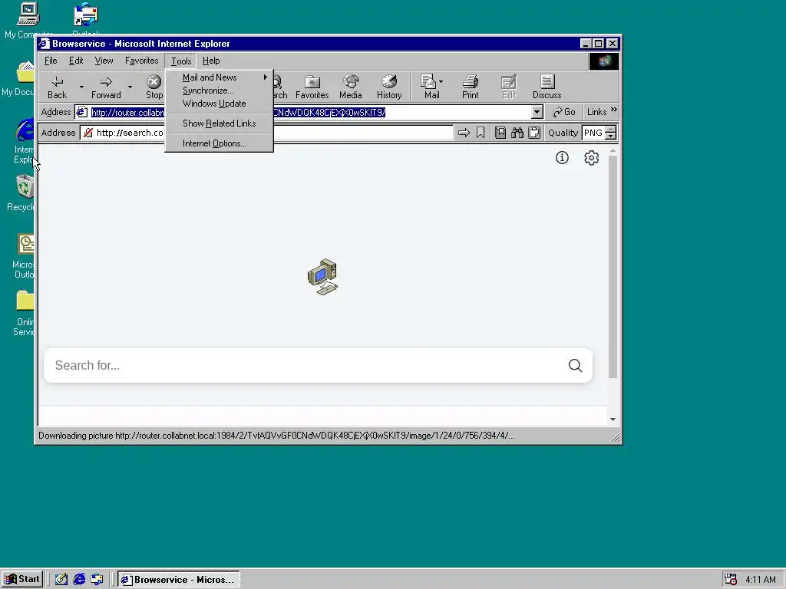Click the Start button
Viewport: 786px width, 589px height.
click(22, 580)
